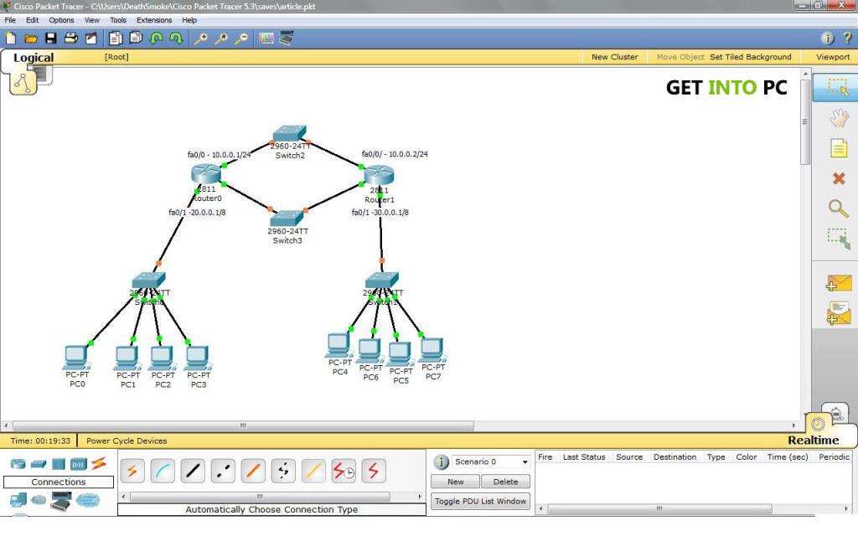858x536 pixels.
Task: Zoom in on the workspace
Action: [x=201, y=39]
